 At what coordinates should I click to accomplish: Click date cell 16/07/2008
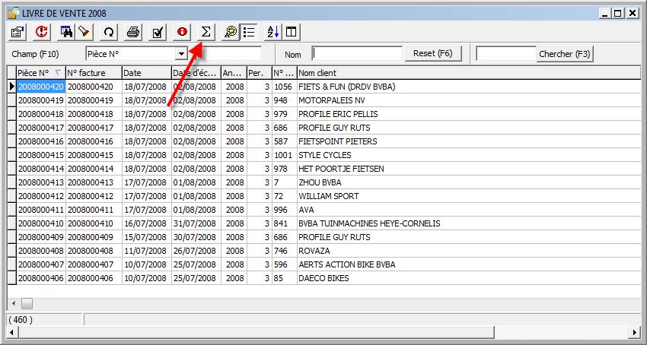(x=145, y=223)
